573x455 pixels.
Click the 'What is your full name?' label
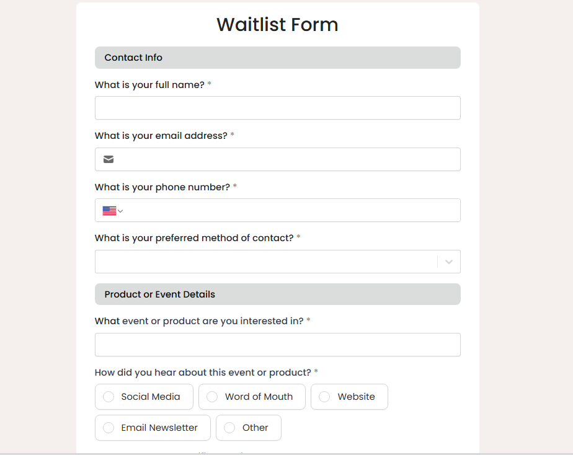(149, 85)
